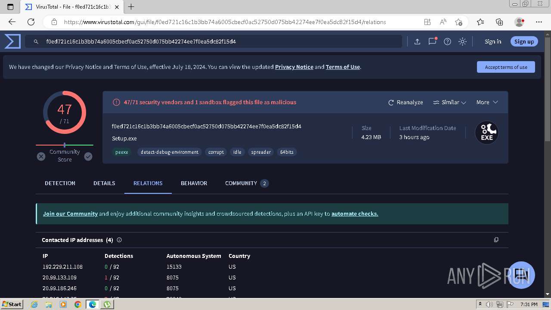Screen dimensions: 551x310
Task: Open File Explorer from the taskbar
Action: [x=49, y=304]
